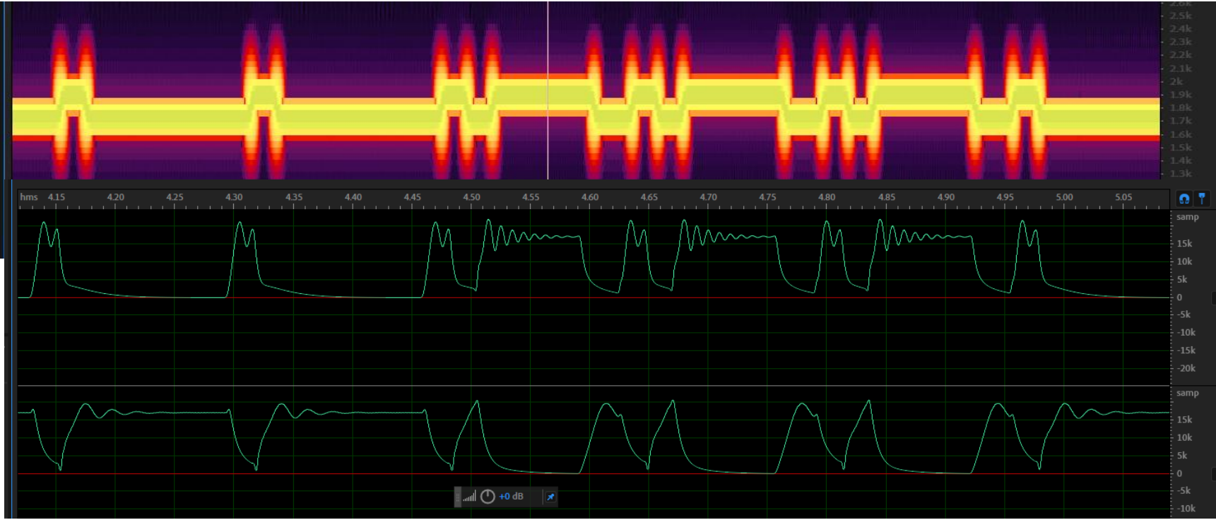This screenshot has height=520, width=1216.
Task: Click the upper channel's "samp" scale label
Action: (x=1187, y=217)
